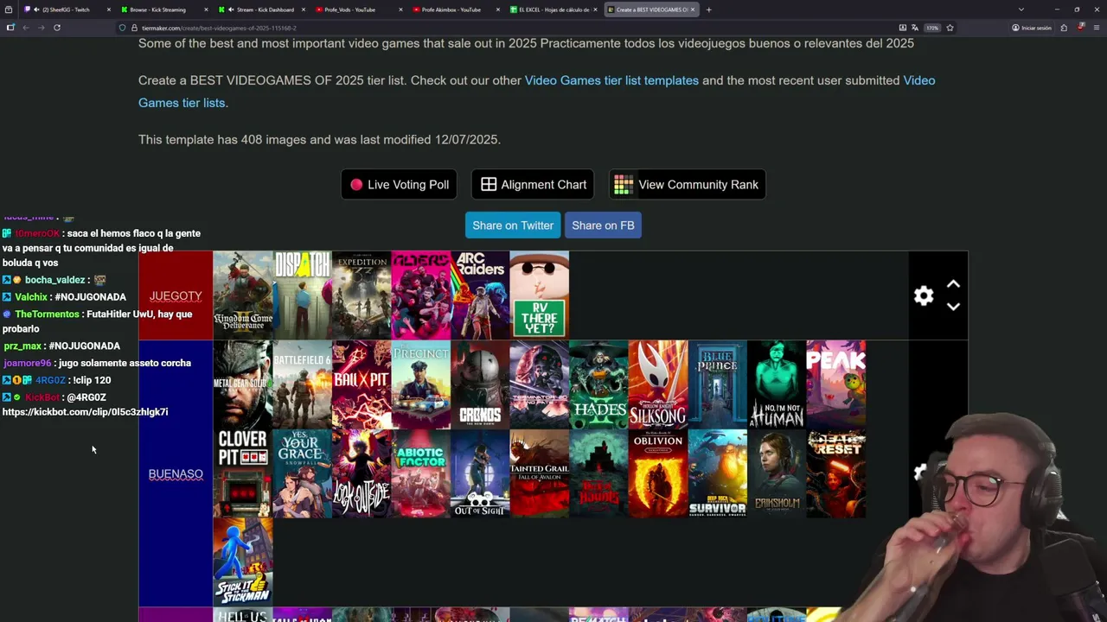Select the RV There Yet thumbnail
Screen dimensions: 1107x622
540,295
